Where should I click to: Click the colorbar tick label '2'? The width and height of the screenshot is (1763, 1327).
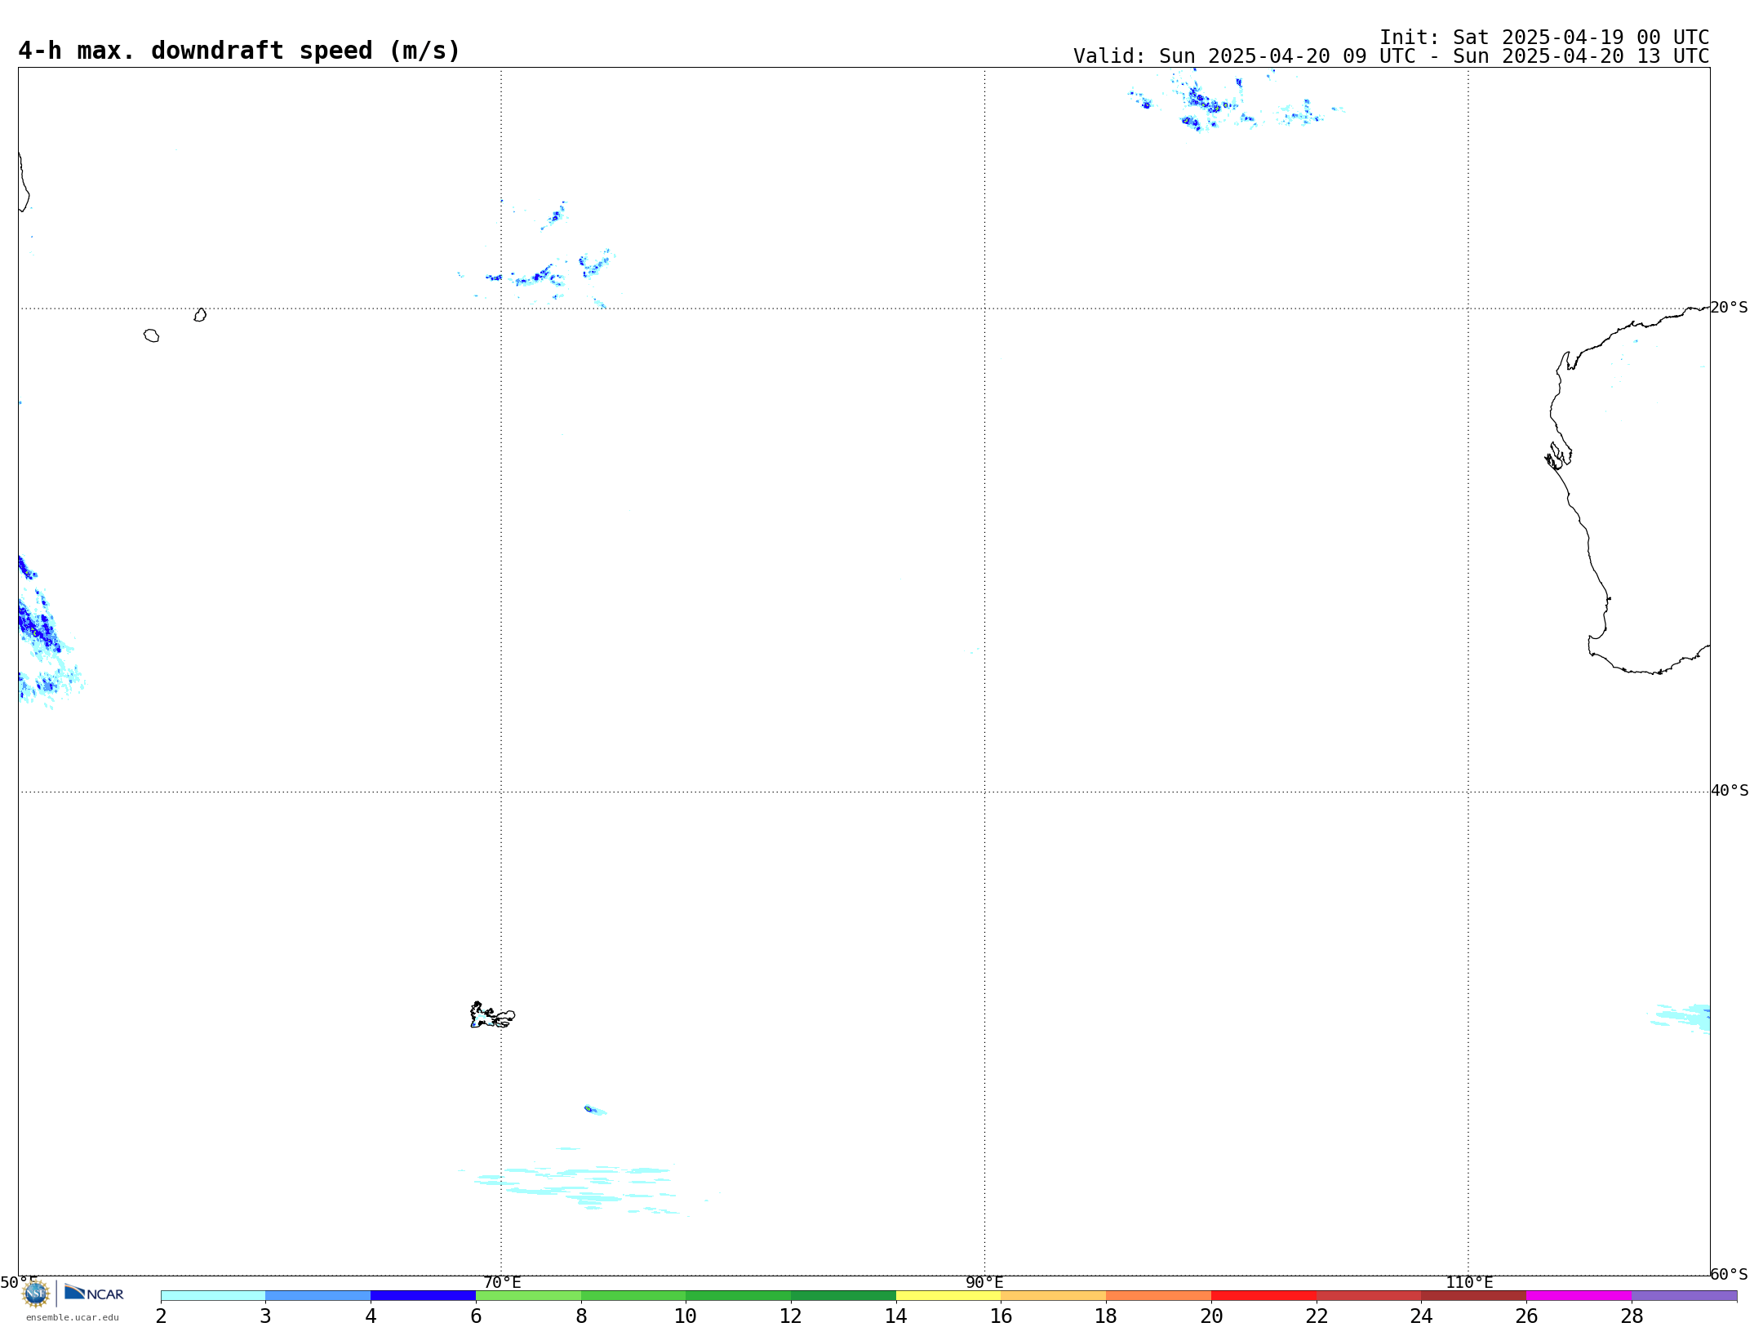coord(161,1316)
